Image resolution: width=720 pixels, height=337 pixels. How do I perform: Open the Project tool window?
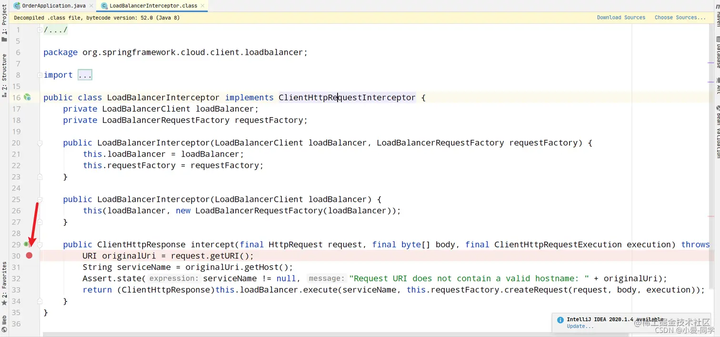coord(4,23)
